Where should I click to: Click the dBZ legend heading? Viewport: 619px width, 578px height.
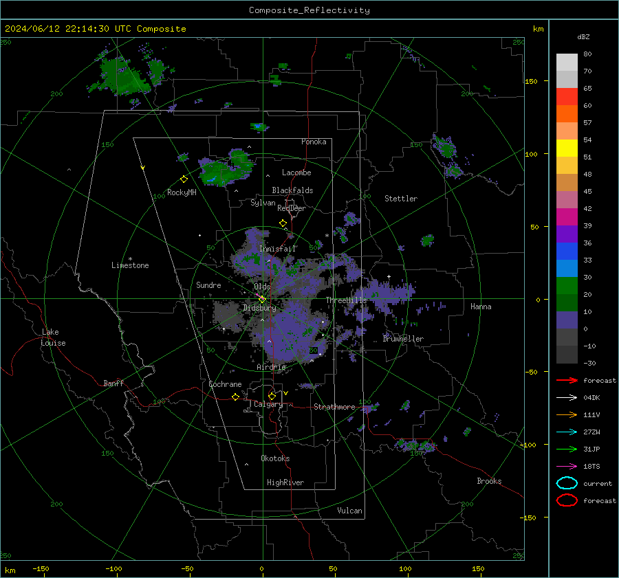click(x=583, y=37)
